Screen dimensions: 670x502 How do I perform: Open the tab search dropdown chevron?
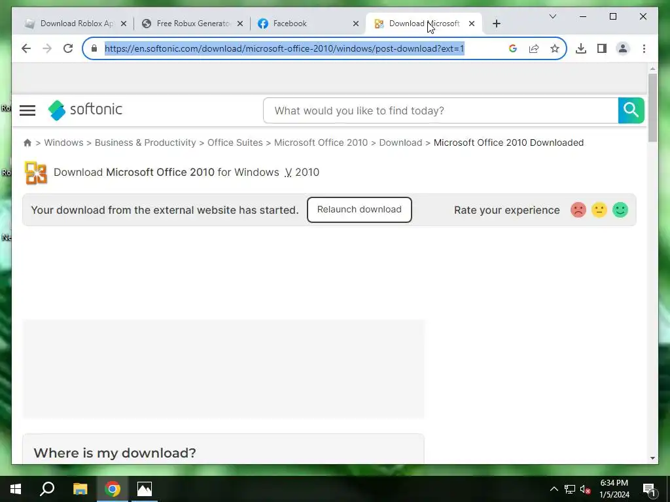click(x=552, y=16)
